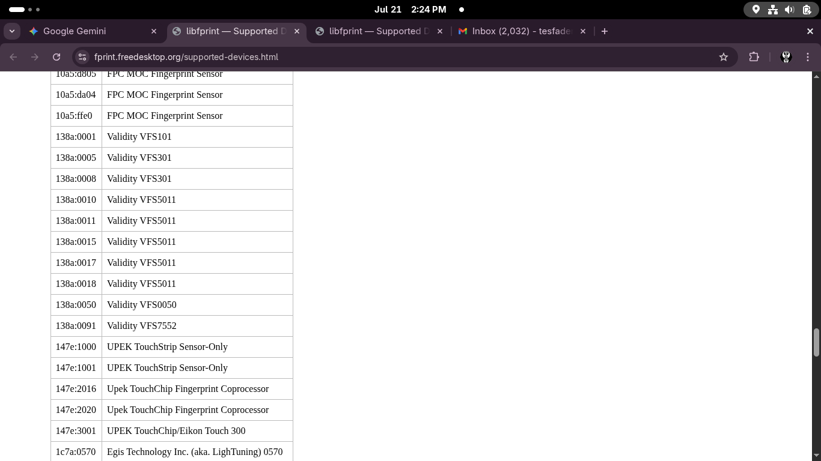The image size is (821, 461).
Task: Click the Egis Technology LighTuning 0570 cell
Action: click(x=197, y=451)
